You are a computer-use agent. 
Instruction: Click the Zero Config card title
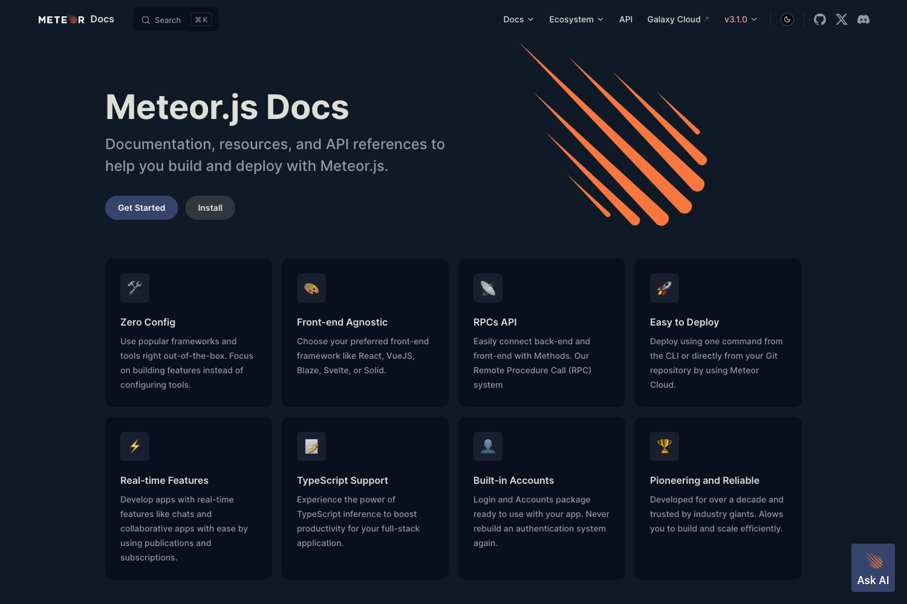point(148,323)
